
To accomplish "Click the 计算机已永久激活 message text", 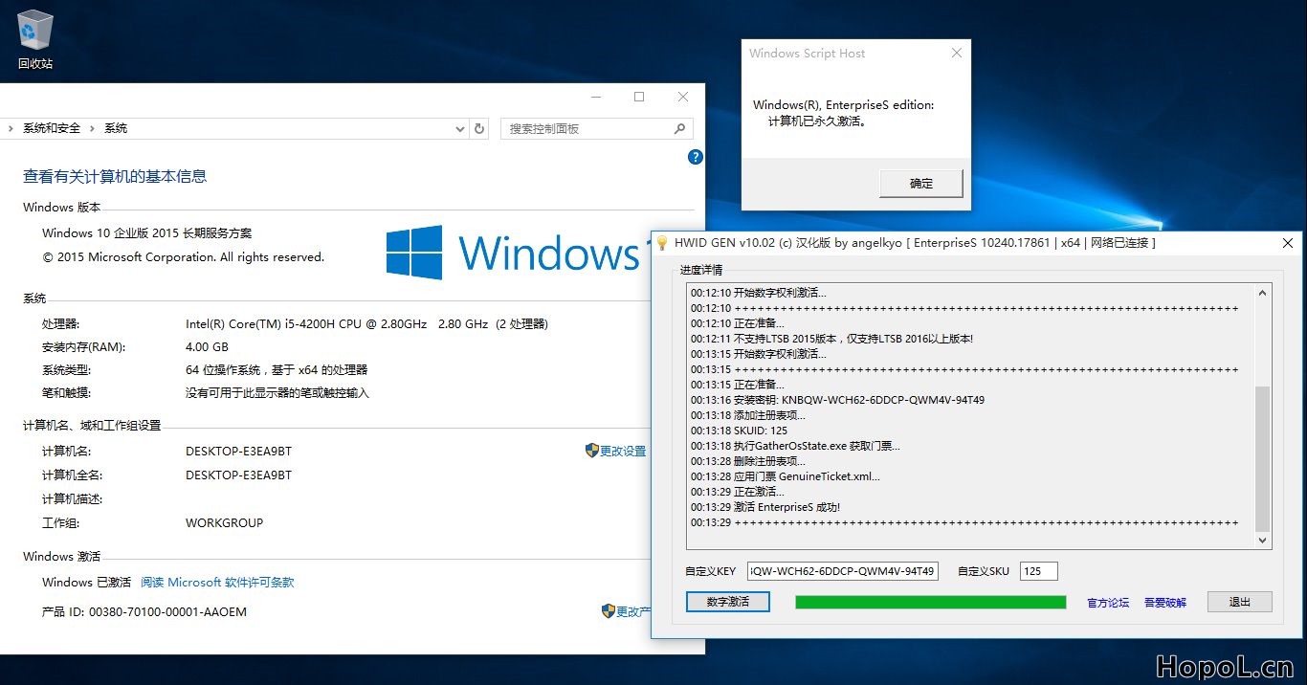I will pyautogui.click(x=817, y=122).
